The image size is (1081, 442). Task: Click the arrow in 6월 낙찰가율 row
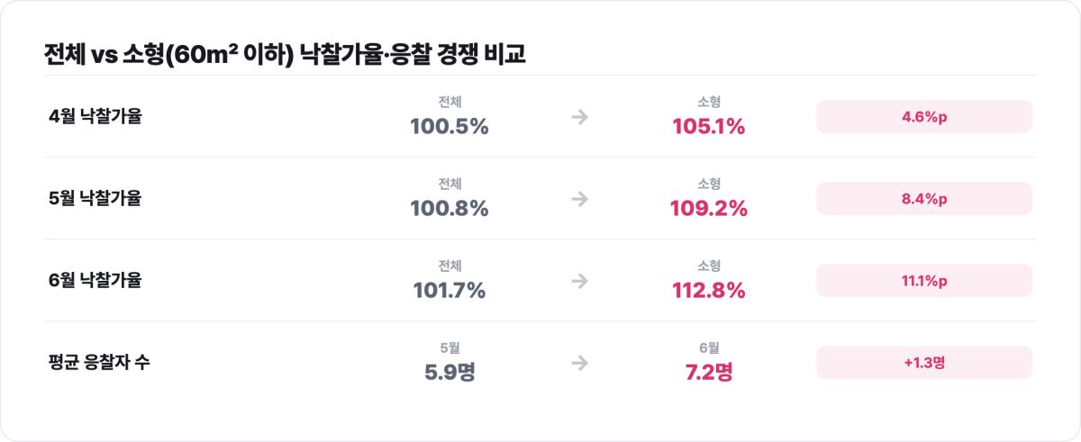(579, 281)
